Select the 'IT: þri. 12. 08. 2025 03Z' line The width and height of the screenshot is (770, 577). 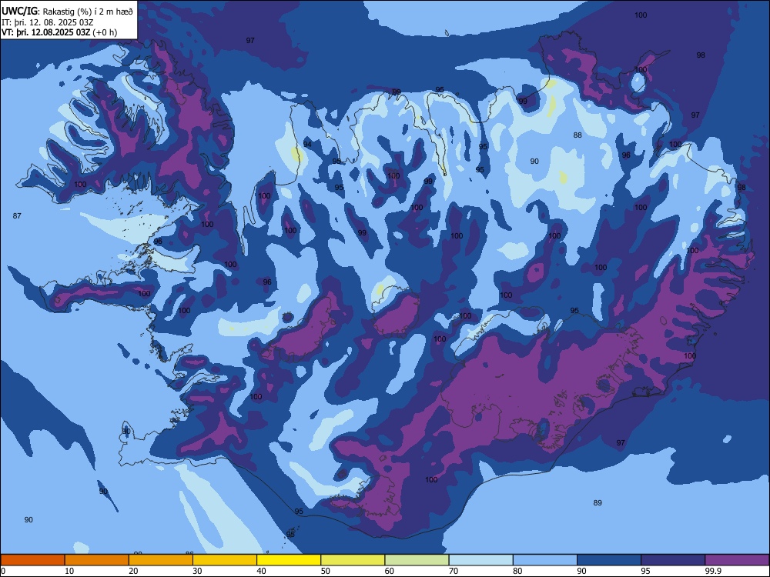point(48,22)
